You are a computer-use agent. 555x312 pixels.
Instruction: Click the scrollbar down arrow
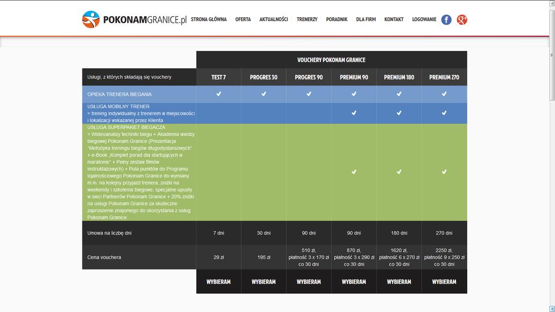(x=552, y=309)
